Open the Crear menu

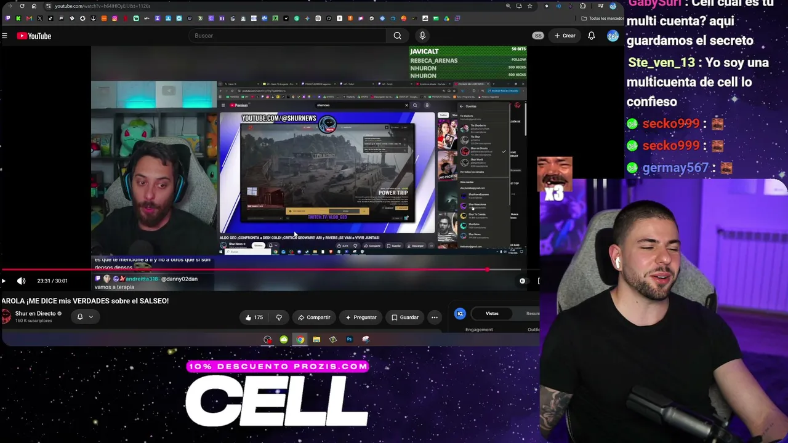tap(565, 36)
